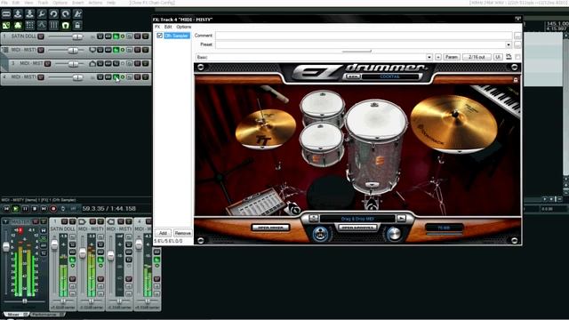
Task: Click the EZdrummer velocity knob
Action: 394,234
